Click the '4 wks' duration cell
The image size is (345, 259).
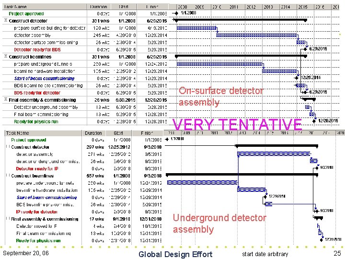point(94,226)
